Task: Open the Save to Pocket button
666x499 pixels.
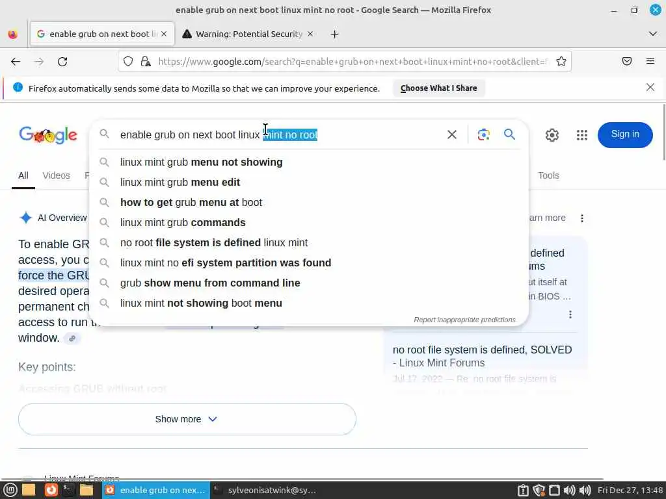Action: click(626, 62)
